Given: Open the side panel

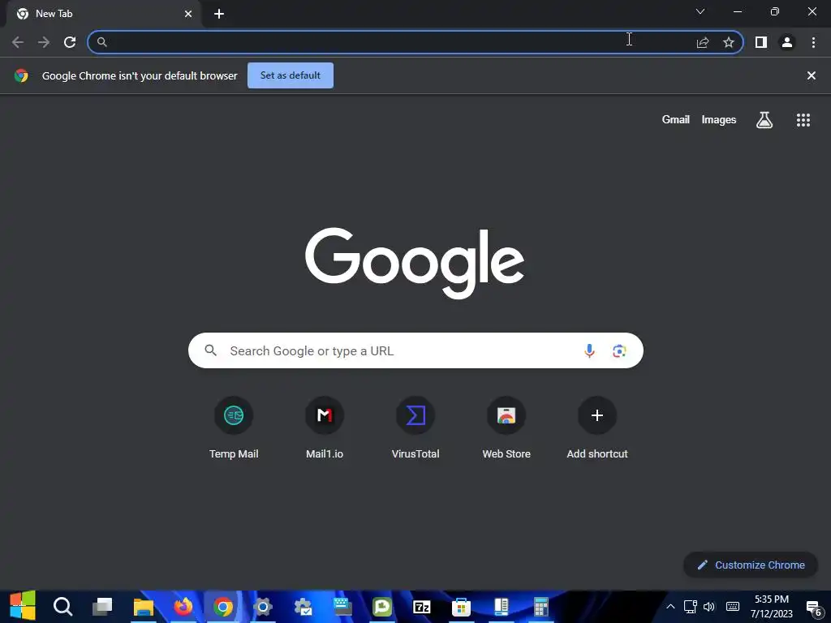Looking at the screenshot, I should tap(761, 42).
